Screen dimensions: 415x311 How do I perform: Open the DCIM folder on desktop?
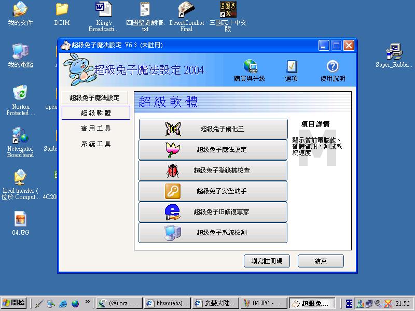point(62,14)
